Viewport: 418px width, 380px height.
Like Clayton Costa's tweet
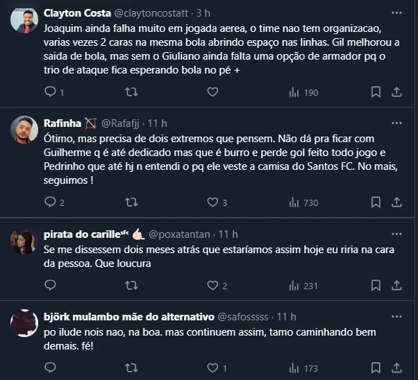coord(212,92)
